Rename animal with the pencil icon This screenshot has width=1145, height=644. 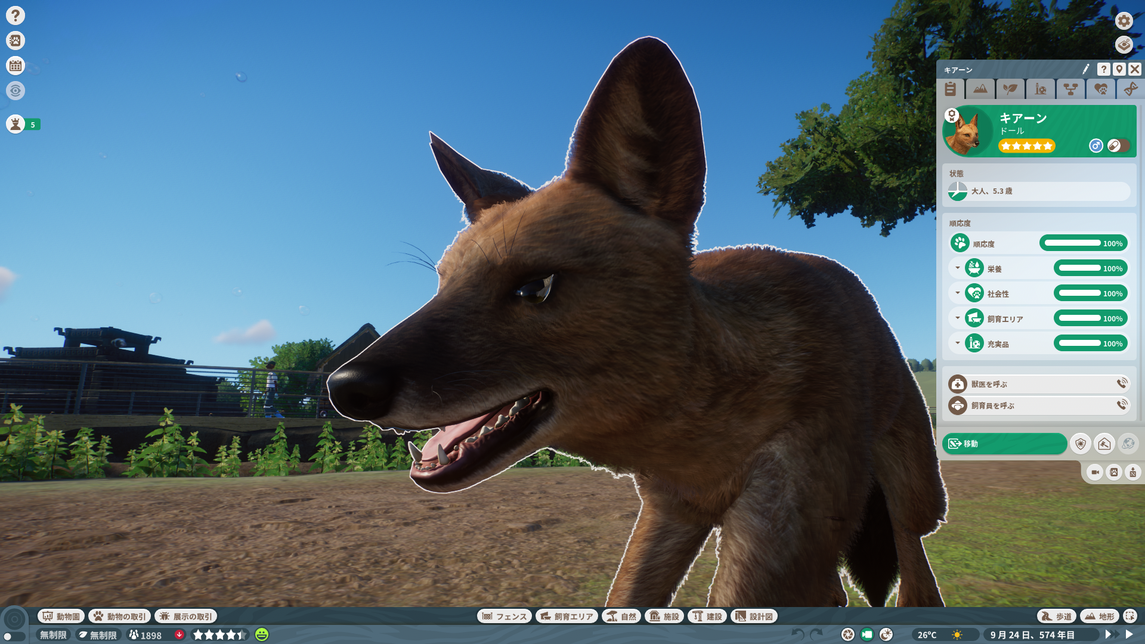coord(1085,69)
